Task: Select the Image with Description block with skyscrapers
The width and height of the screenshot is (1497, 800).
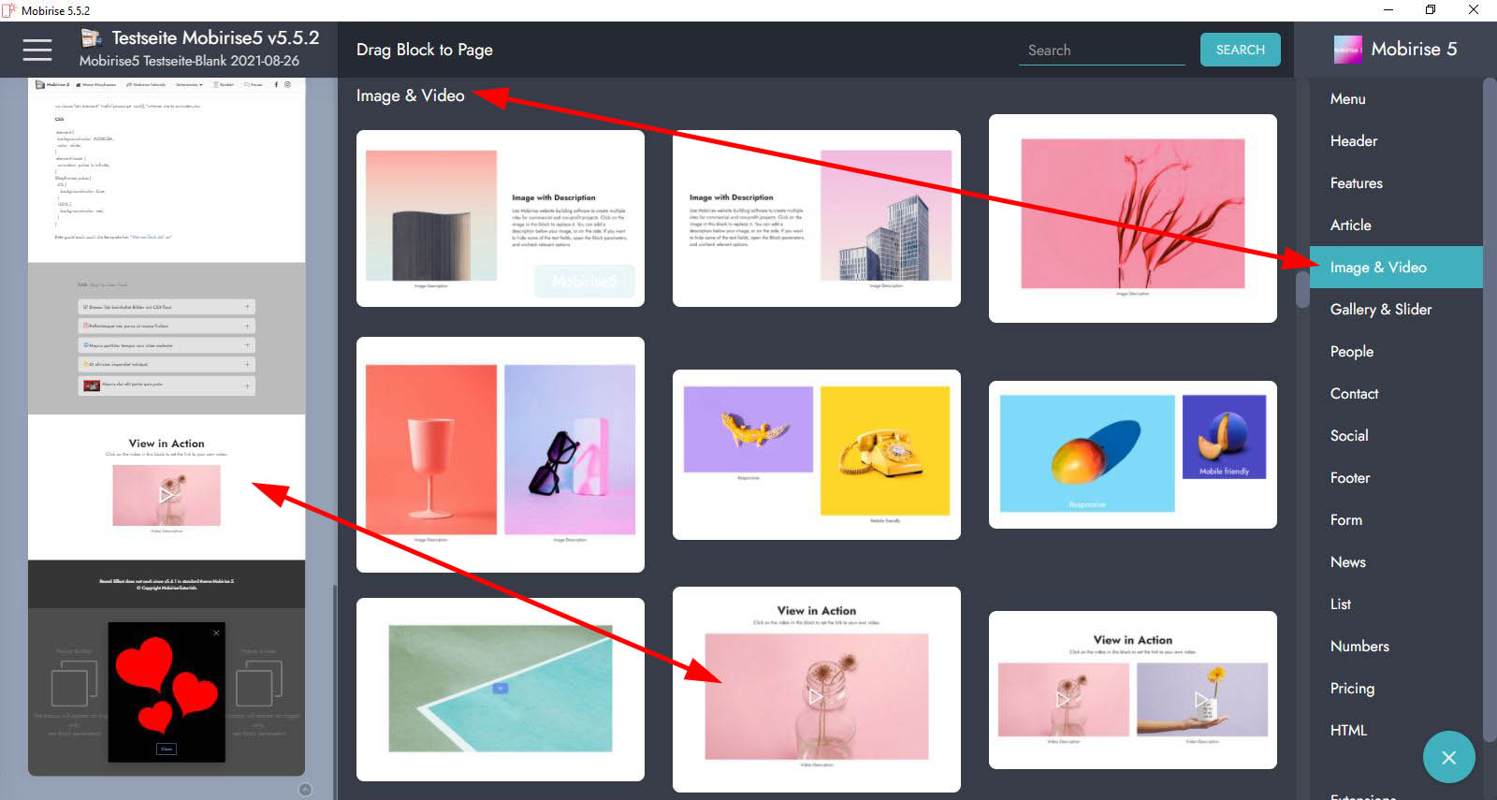Action: tap(817, 218)
